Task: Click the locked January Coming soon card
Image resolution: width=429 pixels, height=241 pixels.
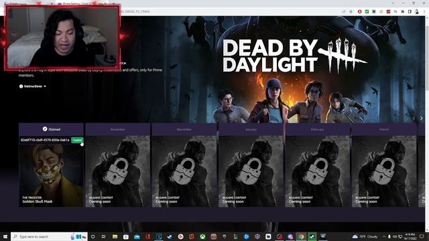Action: point(251,171)
